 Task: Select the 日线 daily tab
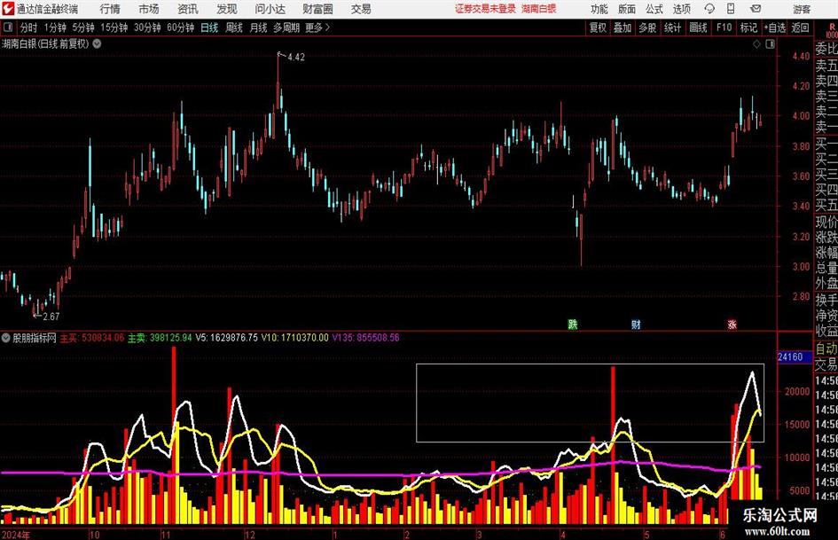tap(209, 27)
